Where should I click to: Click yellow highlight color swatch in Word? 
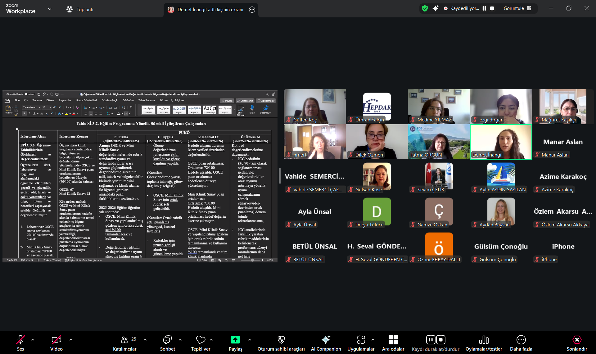point(66,114)
